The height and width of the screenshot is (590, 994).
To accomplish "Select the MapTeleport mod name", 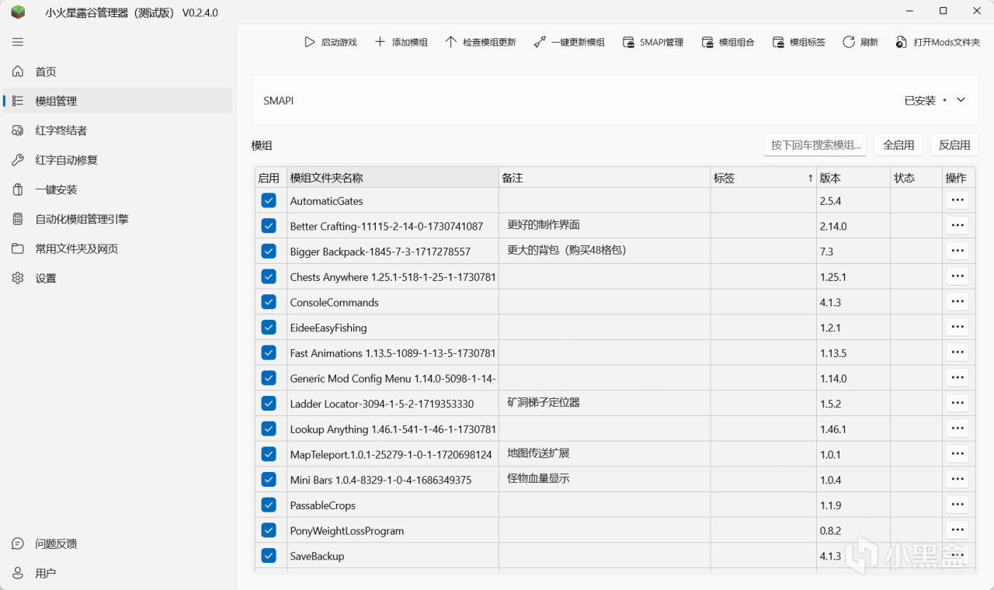I will click(x=391, y=455).
